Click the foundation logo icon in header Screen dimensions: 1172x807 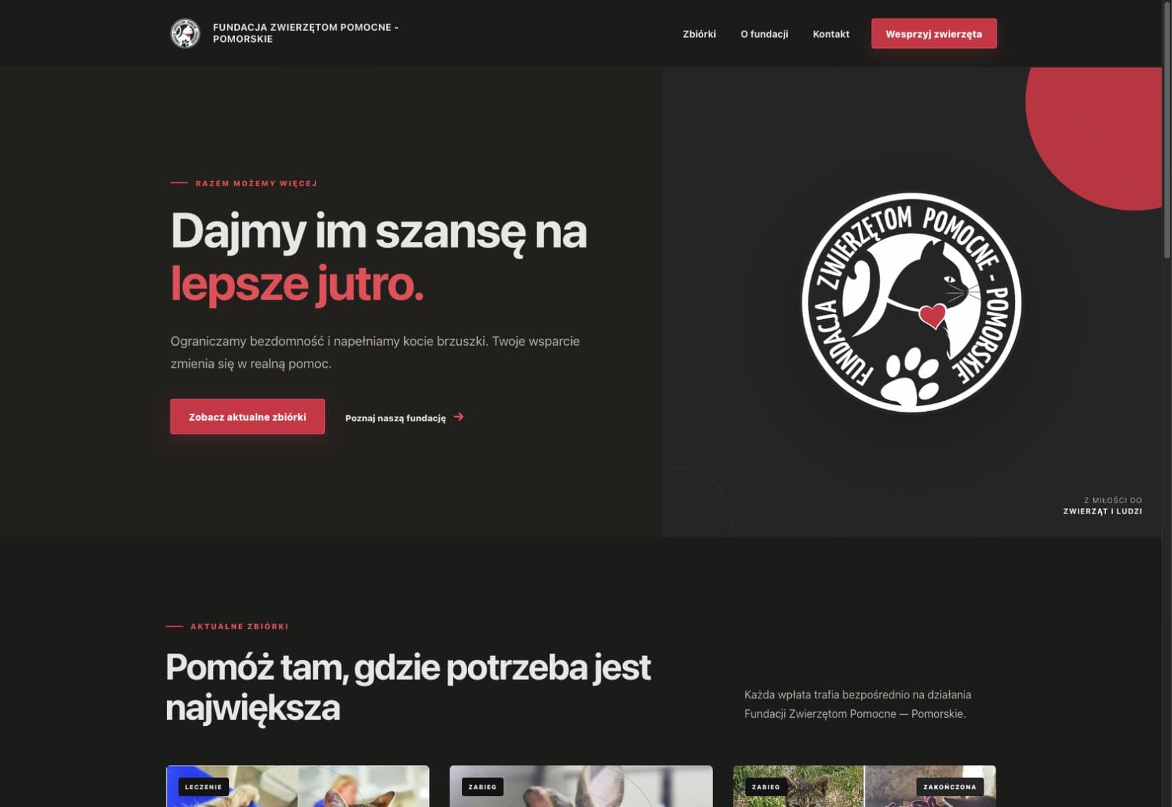[x=185, y=33]
